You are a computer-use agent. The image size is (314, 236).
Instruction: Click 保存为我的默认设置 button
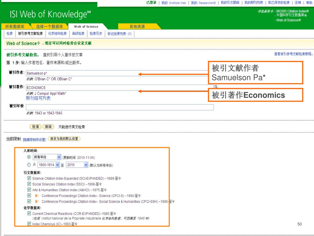tap(64, 139)
